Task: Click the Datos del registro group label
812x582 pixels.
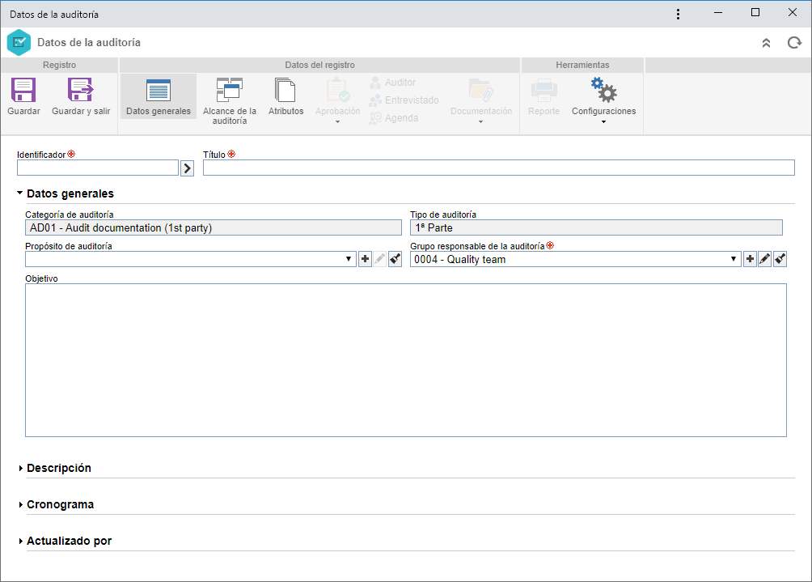Action: coord(319,65)
